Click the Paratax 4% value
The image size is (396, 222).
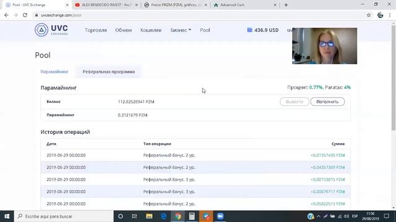[x=347, y=88]
